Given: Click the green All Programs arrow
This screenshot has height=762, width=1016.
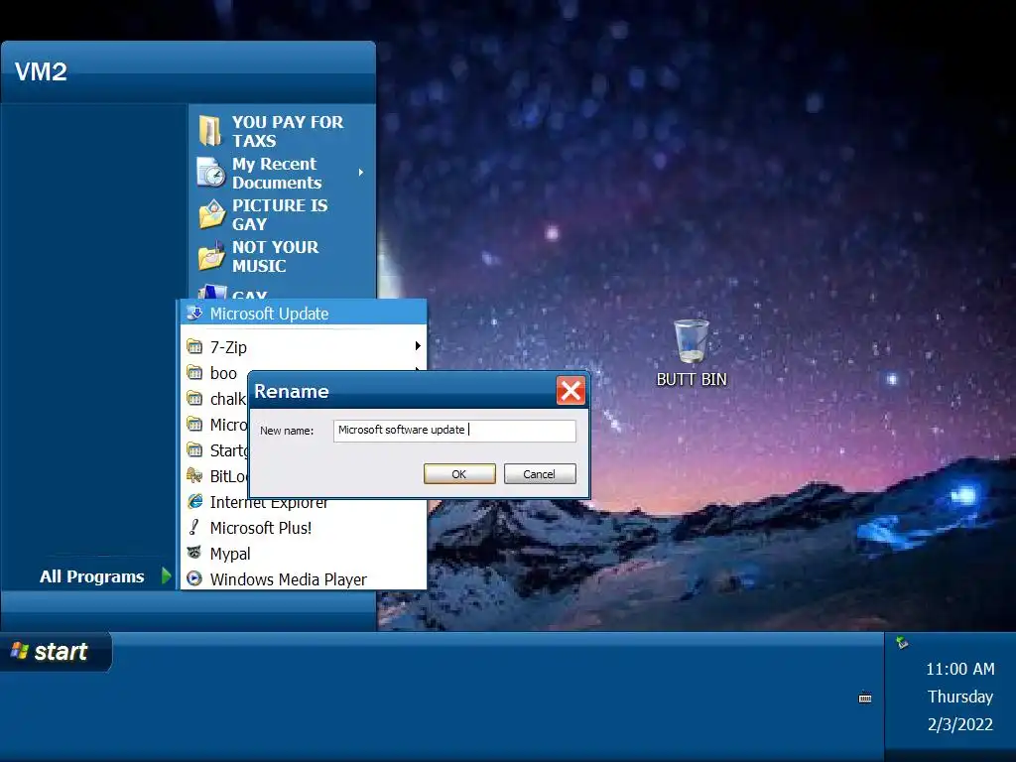Looking at the screenshot, I should (167, 575).
